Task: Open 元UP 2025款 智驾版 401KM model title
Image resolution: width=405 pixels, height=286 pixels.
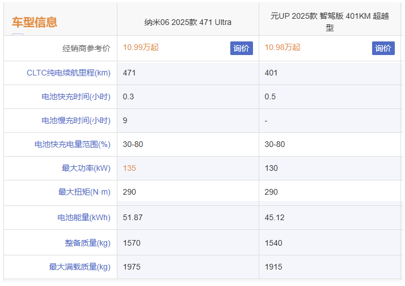Action: pyautogui.click(x=330, y=22)
